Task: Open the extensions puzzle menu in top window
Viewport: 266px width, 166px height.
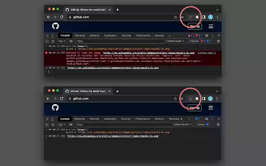Action: coord(197,17)
